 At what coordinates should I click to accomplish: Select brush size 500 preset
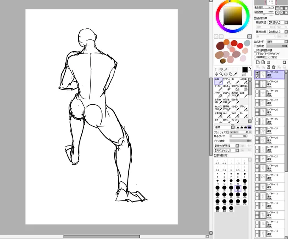point(231,209)
